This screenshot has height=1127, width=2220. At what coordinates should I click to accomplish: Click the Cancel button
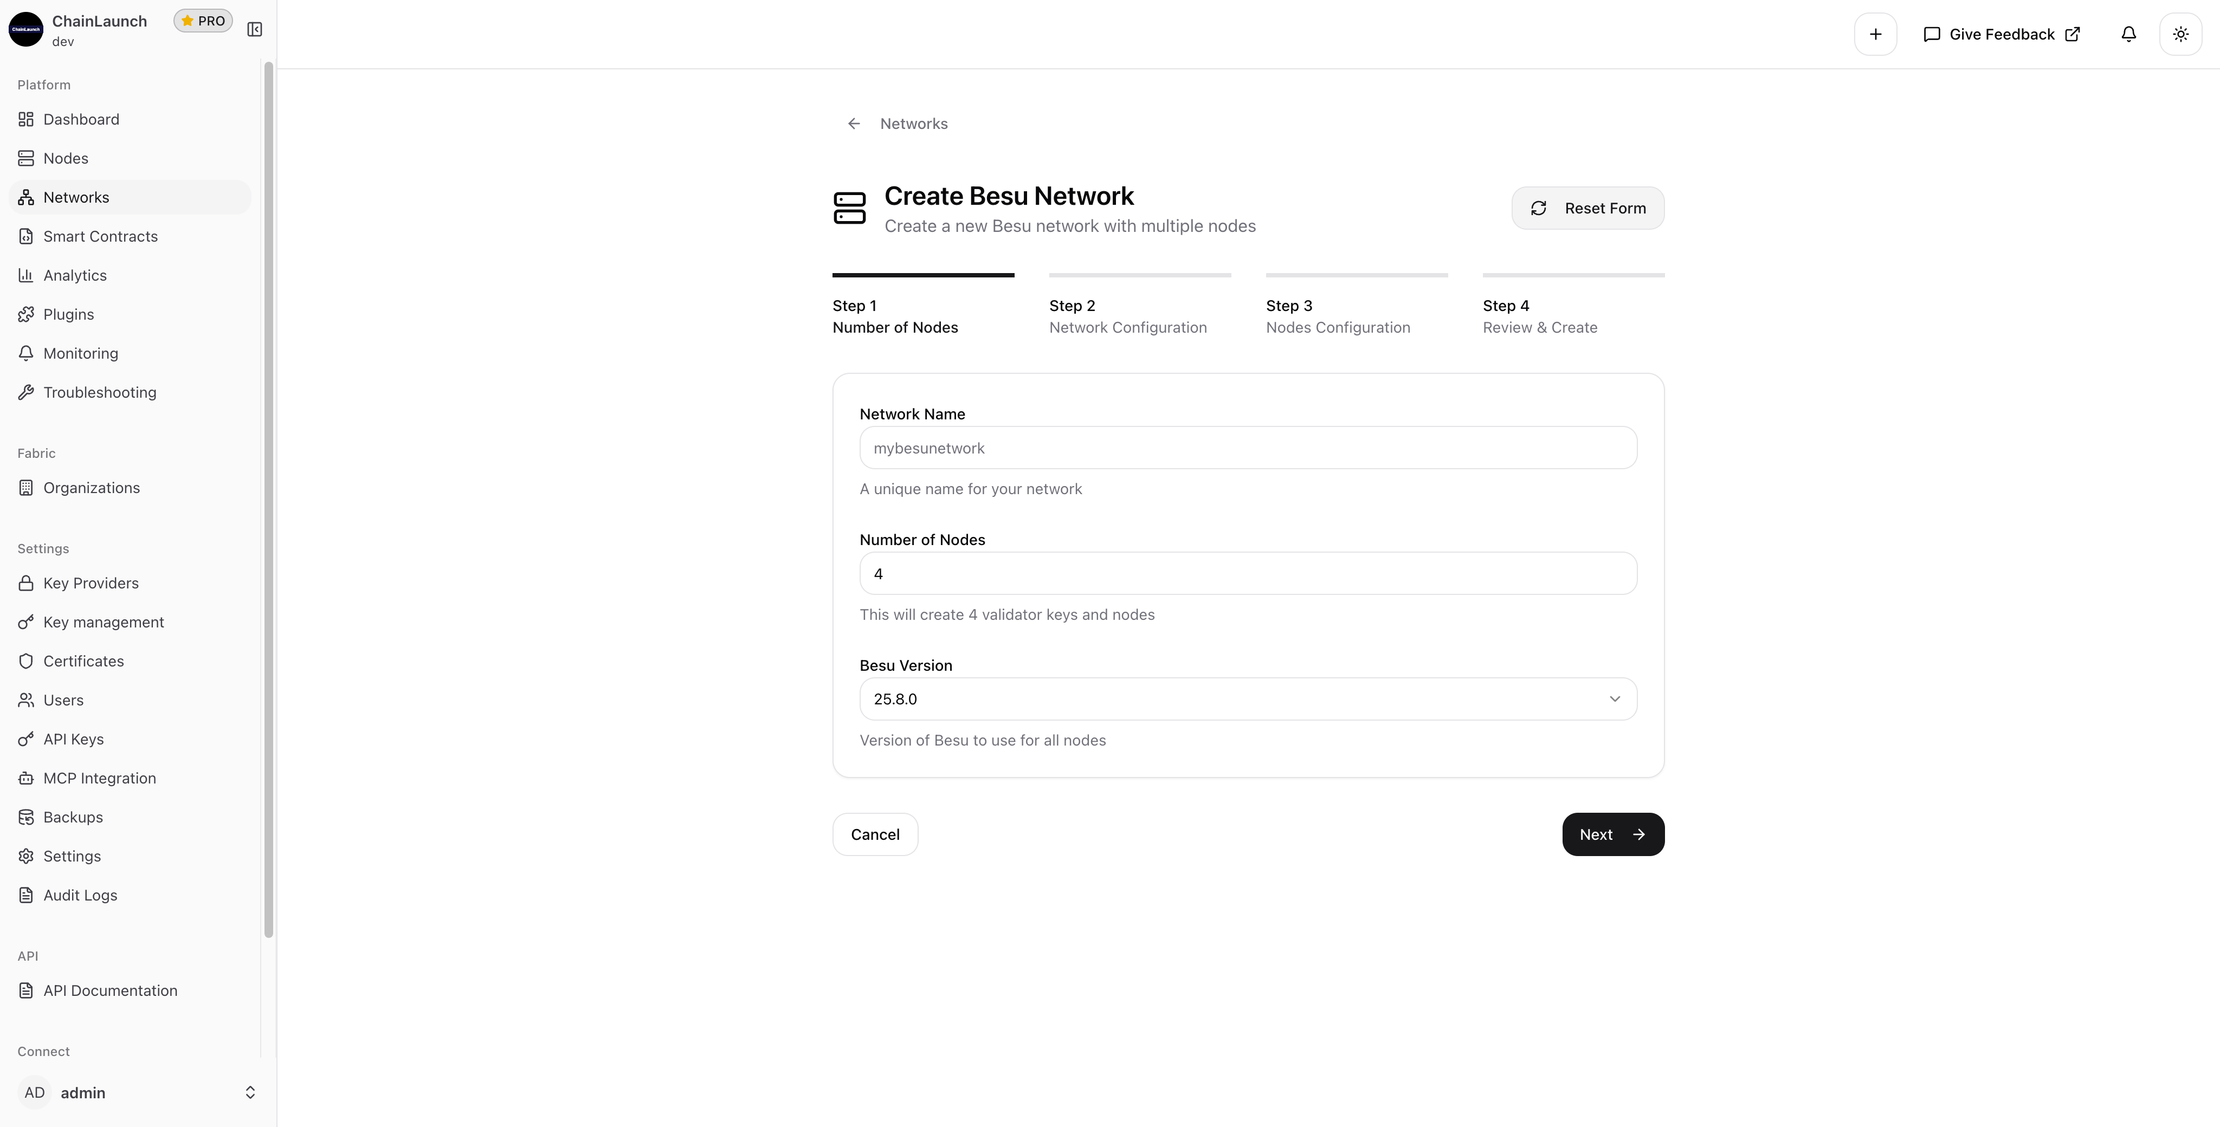pyautogui.click(x=875, y=834)
